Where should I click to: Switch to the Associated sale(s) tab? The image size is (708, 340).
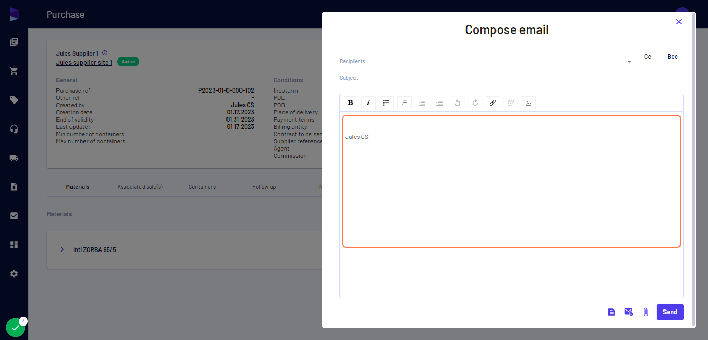pos(140,187)
